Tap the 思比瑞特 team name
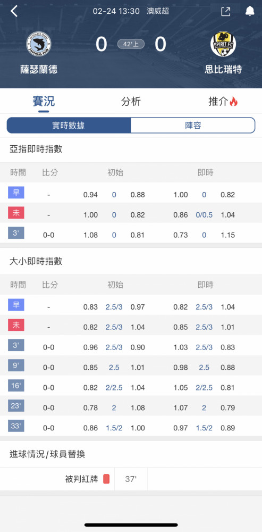 coord(223,70)
